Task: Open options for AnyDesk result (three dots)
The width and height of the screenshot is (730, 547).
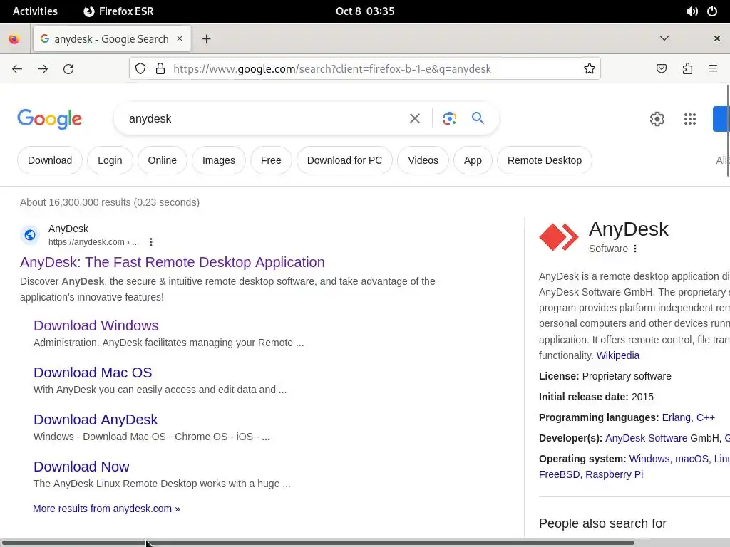Action: coord(151,242)
